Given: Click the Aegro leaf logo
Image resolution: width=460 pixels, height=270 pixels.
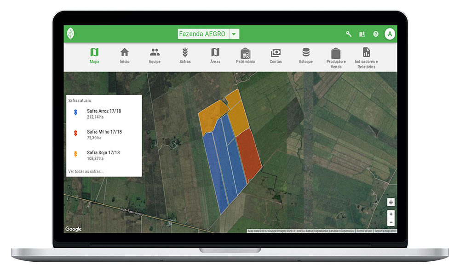Looking at the screenshot, I should [70, 34].
